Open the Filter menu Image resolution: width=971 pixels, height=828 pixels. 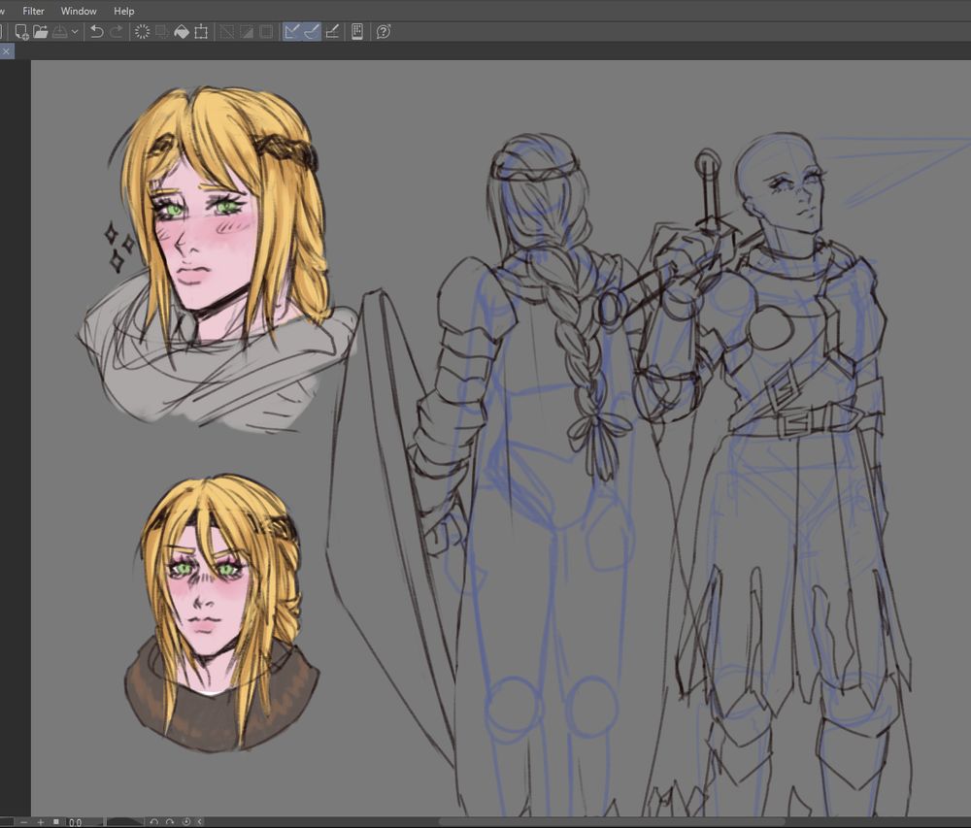tap(33, 11)
